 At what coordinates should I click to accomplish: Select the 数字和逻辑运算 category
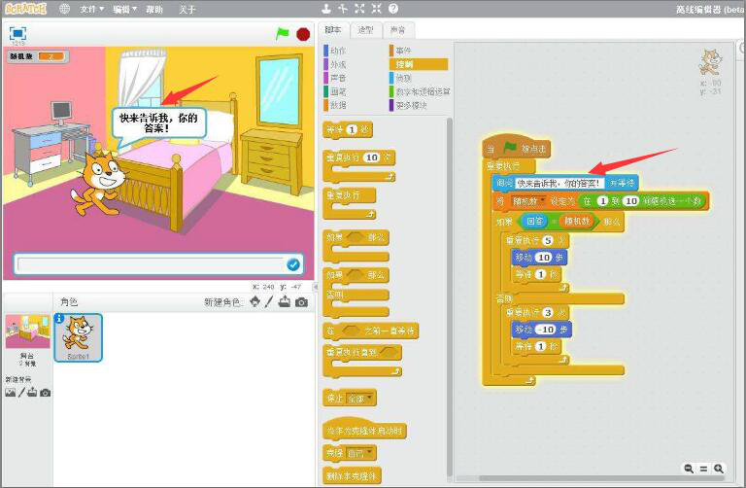pos(420,91)
